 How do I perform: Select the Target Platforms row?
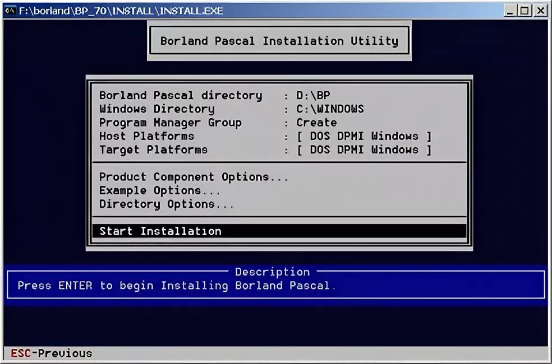(279, 150)
